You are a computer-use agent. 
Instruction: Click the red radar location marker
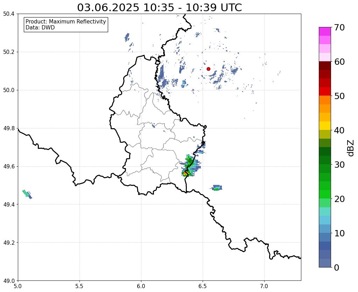click(x=208, y=69)
